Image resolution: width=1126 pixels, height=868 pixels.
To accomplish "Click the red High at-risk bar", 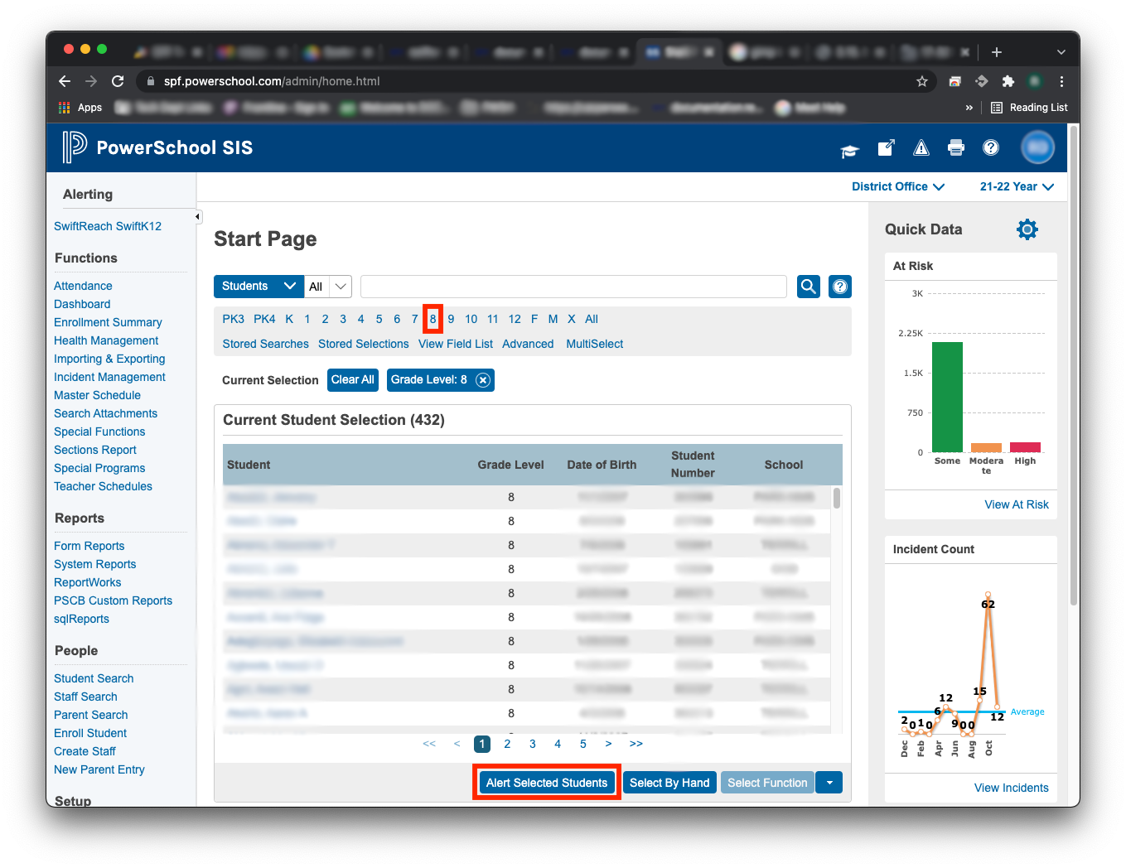I will (x=1025, y=447).
